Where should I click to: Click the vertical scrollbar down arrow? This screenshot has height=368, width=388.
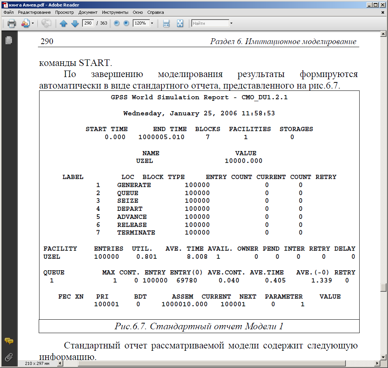pyautogui.click(x=383, y=357)
